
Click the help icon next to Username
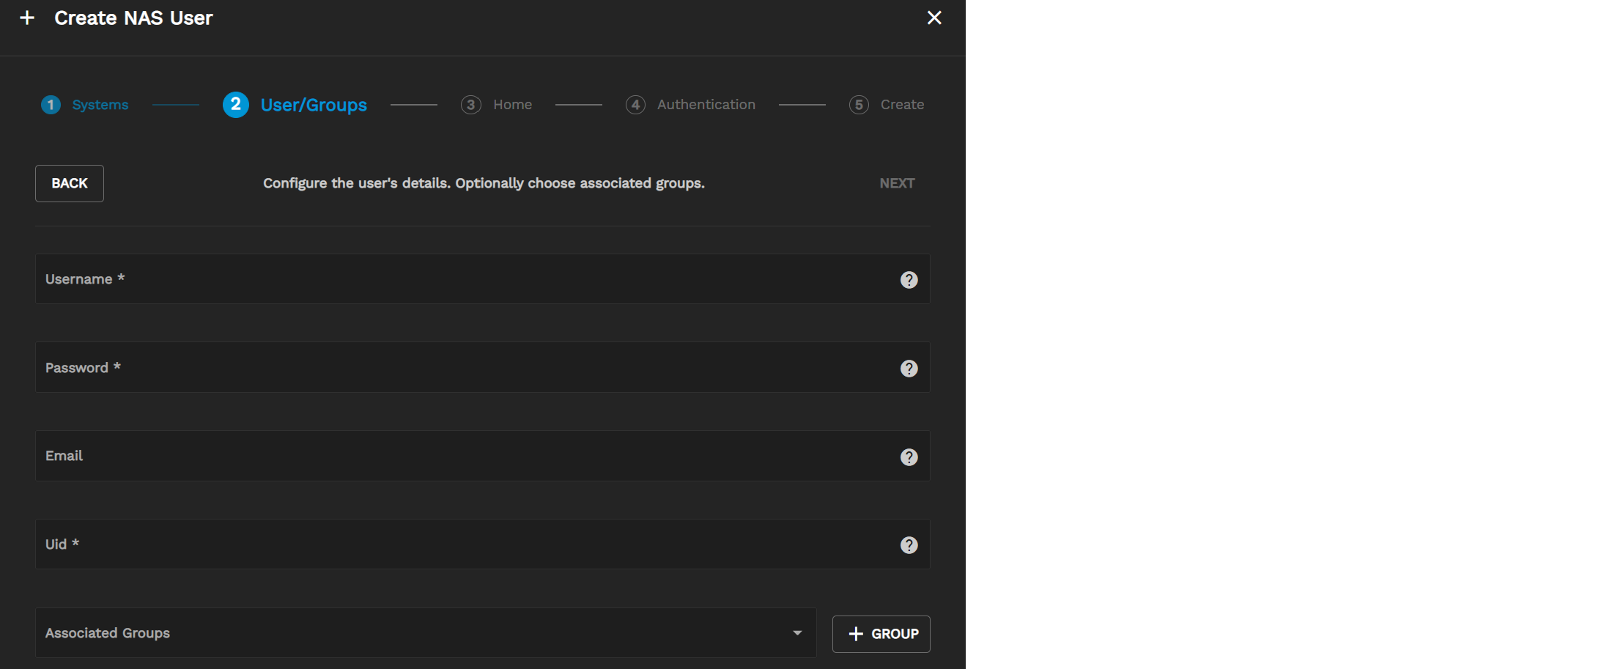(909, 280)
